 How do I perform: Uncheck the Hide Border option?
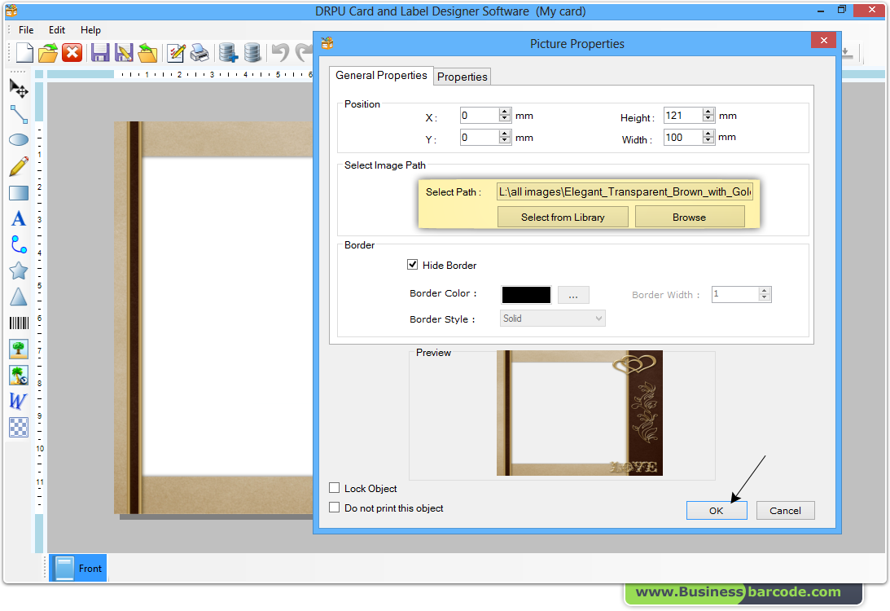pos(413,265)
